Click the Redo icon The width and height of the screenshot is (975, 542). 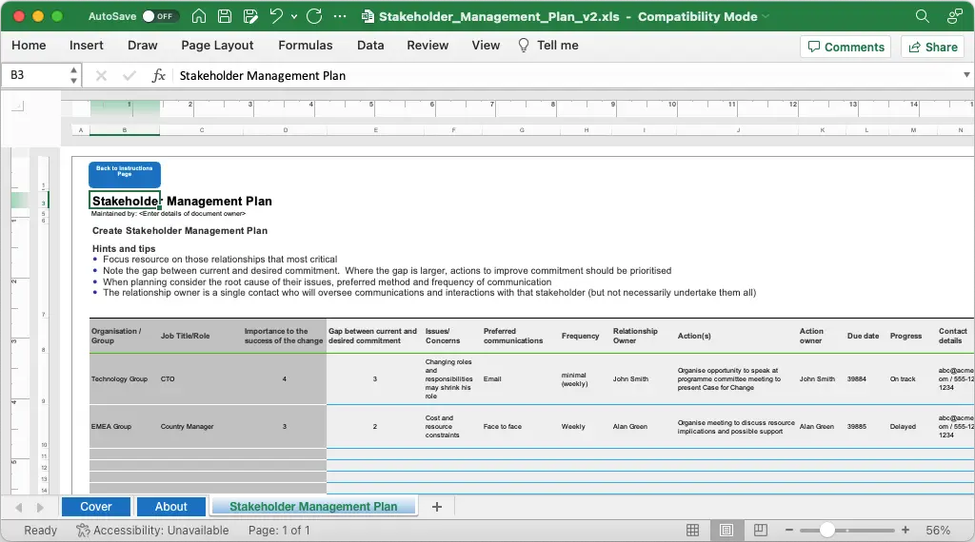[x=314, y=16]
